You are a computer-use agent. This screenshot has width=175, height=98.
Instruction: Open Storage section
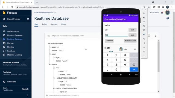click(10, 43)
